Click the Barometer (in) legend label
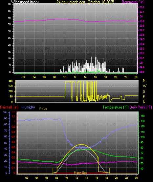Screen dimensions: 153x182 133,2
